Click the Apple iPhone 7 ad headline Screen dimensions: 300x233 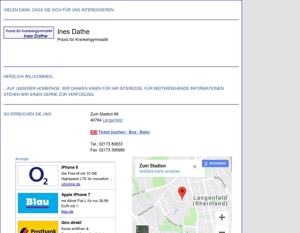click(76, 195)
